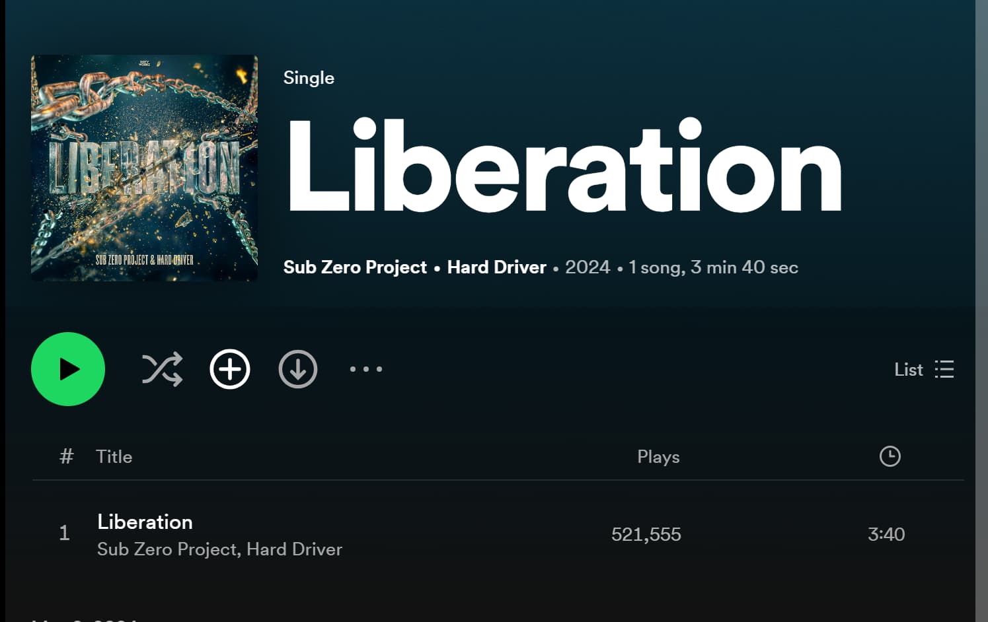Add Liberation to Your Library

coord(230,369)
